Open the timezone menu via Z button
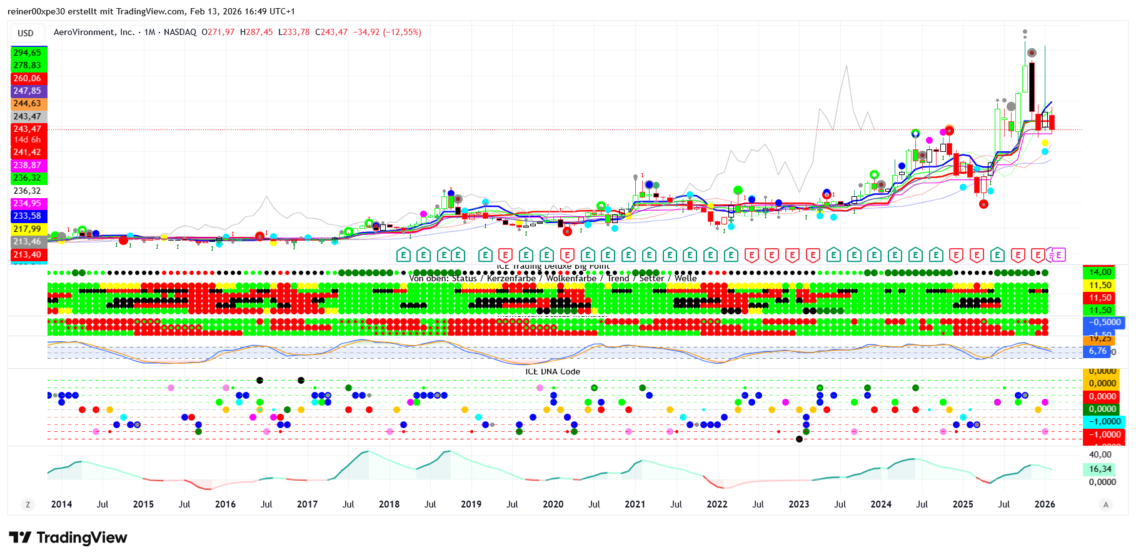The image size is (1136, 560). pyautogui.click(x=28, y=505)
